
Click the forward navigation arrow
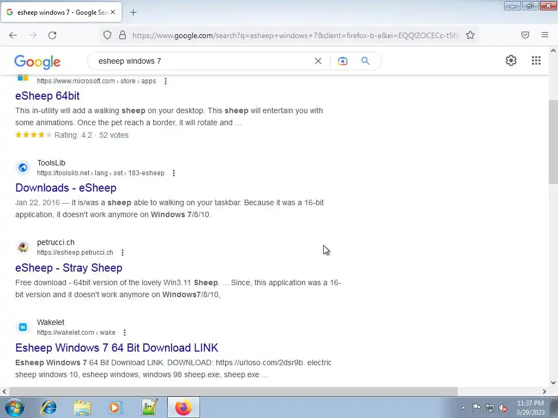pyautogui.click(x=33, y=35)
